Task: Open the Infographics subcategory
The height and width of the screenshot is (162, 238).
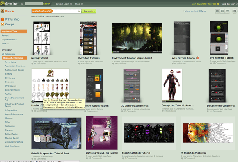Action: [11, 110]
